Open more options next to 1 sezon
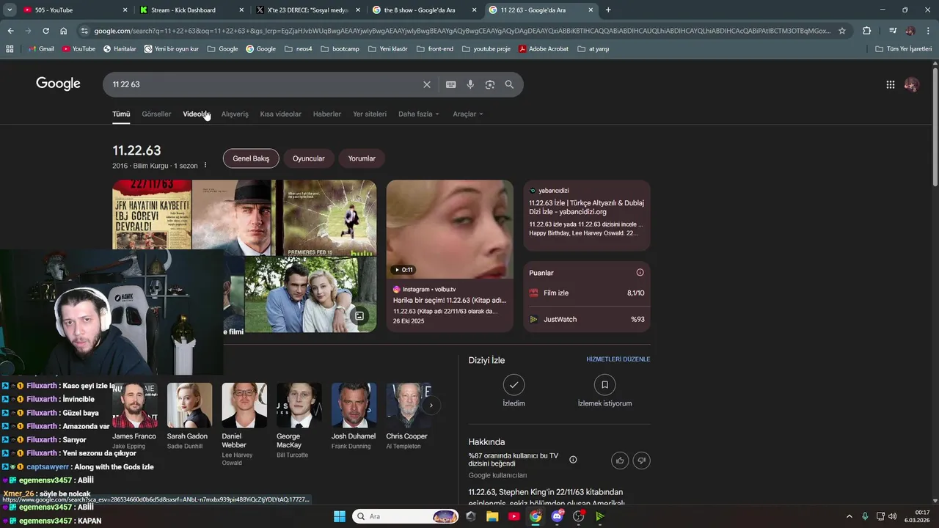This screenshot has height=528, width=939. [205, 166]
